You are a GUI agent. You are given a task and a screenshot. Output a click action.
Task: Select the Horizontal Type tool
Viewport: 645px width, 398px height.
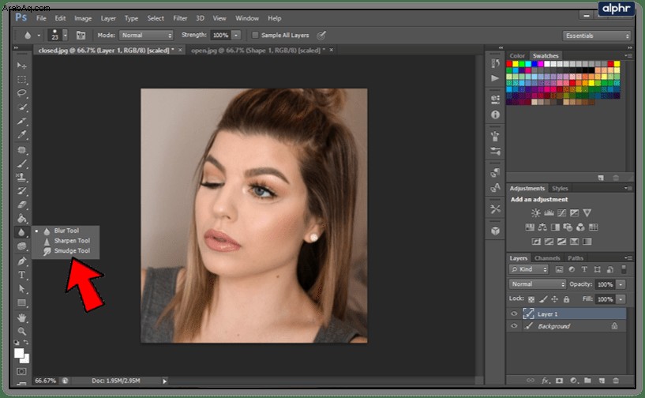pyautogui.click(x=22, y=275)
